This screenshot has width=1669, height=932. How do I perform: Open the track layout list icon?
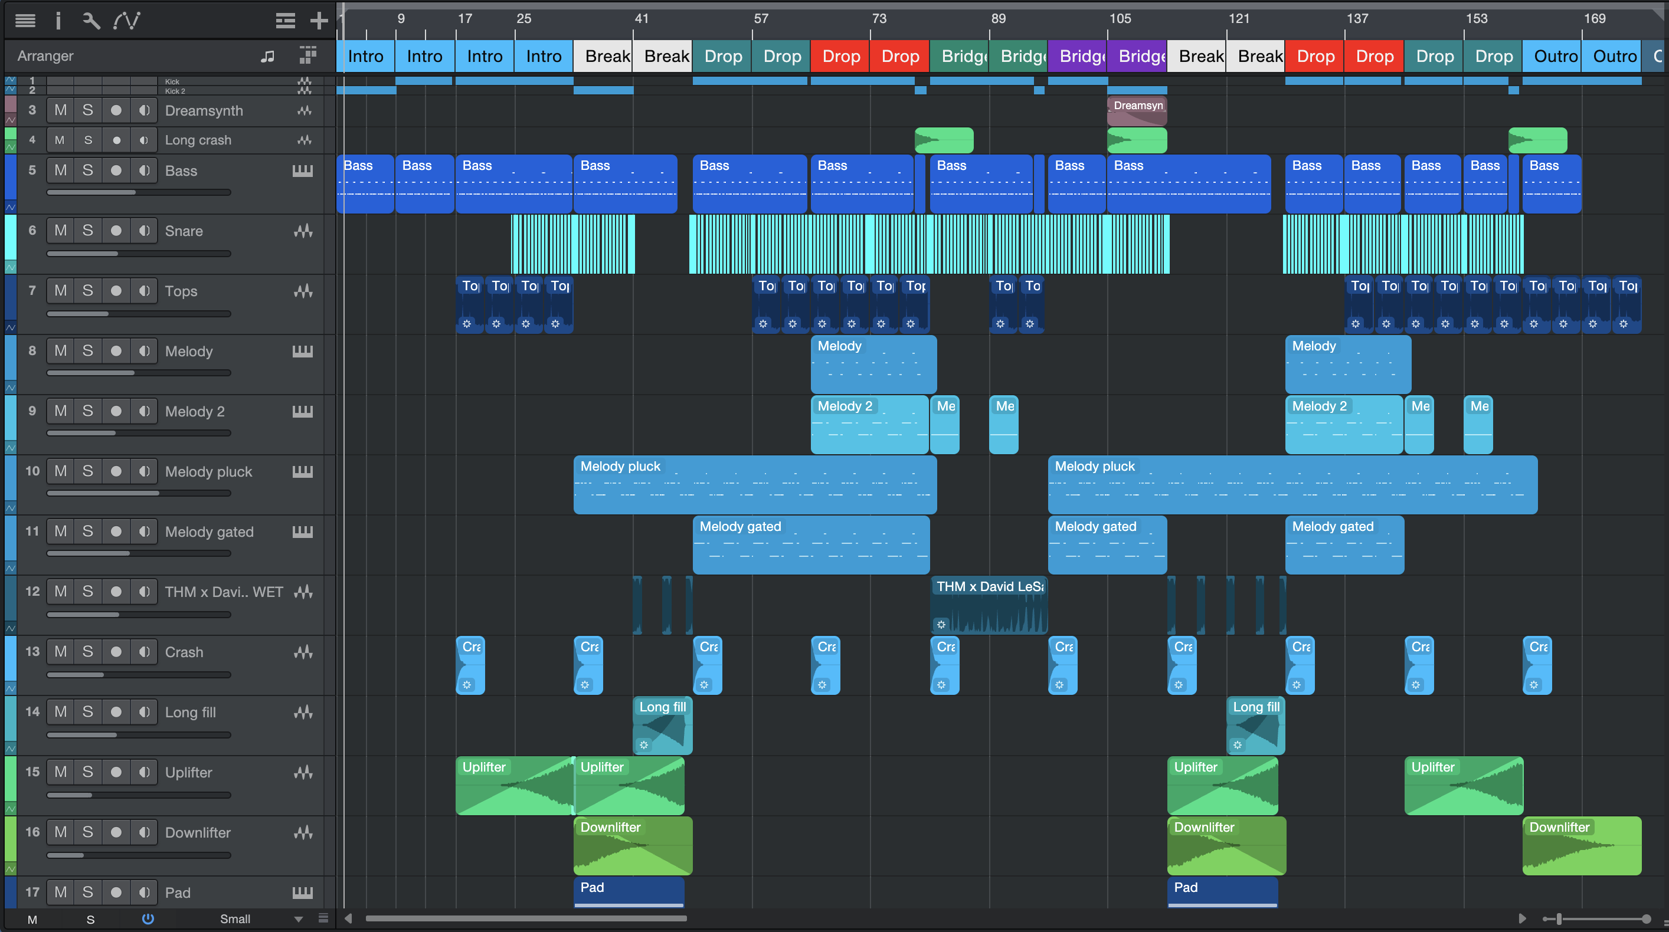pyautogui.click(x=285, y=21)
